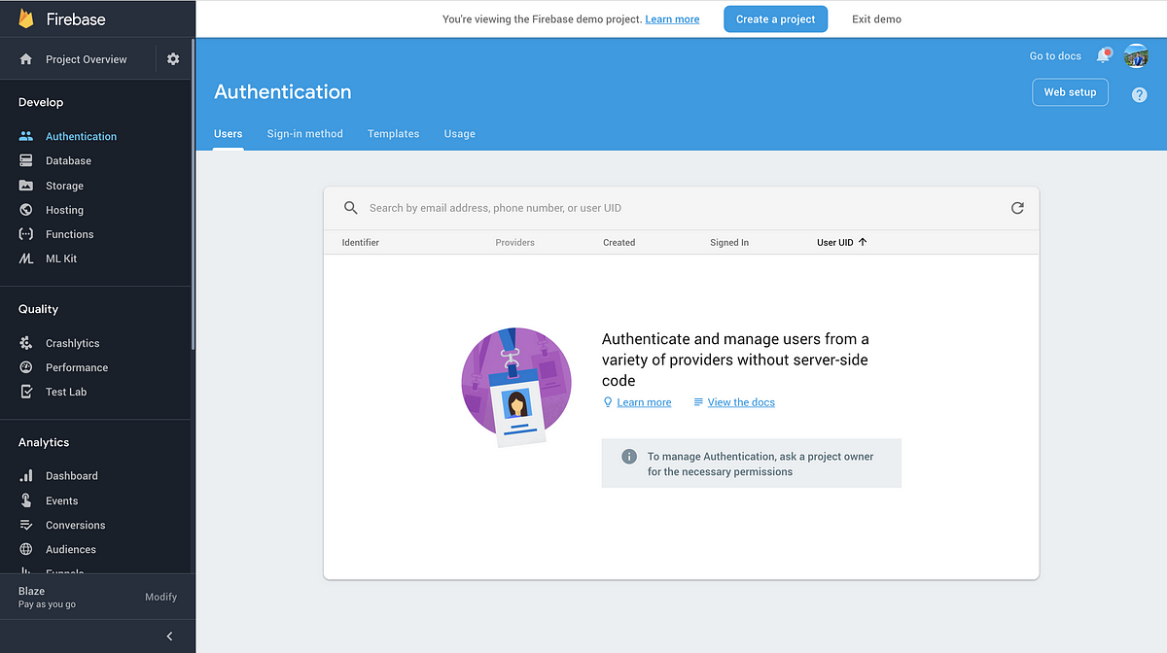Click the ML Kit icon

pos(26,258)
